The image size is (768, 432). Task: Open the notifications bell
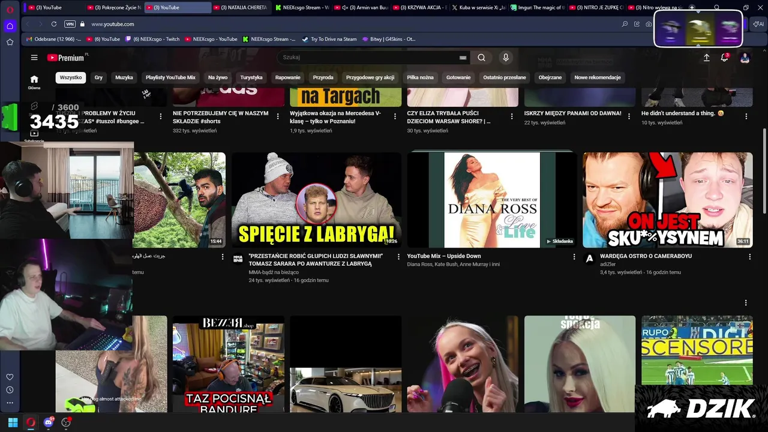click(725, 58)
